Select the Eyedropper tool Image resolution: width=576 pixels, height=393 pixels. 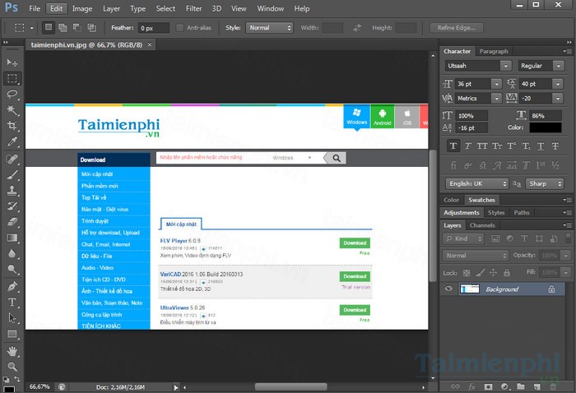tap(12, 141)
